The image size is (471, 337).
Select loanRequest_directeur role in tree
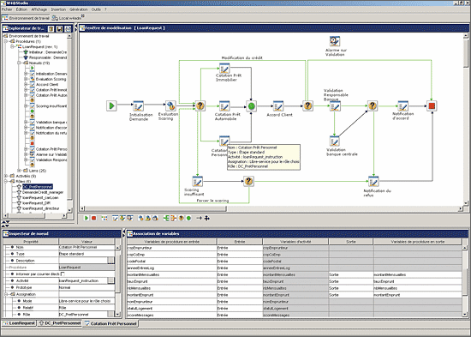41,208
